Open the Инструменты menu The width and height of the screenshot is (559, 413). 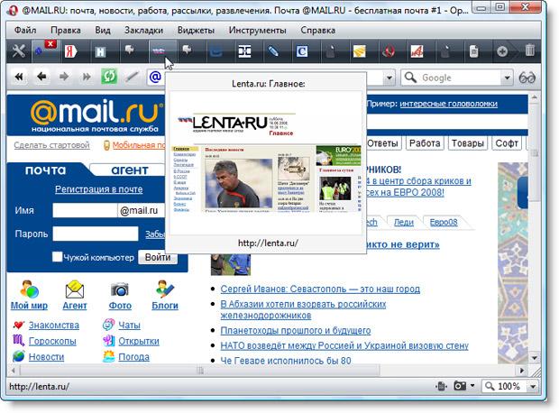coord(257,31)
